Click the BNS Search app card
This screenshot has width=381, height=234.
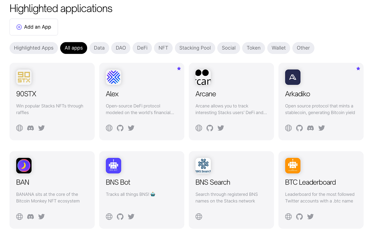click(231, 190)
